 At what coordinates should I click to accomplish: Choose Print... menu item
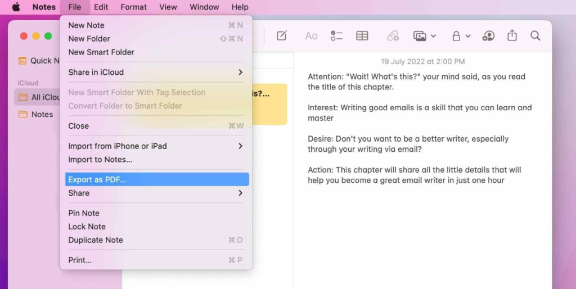pyautogui.click(x=156, y=260)
